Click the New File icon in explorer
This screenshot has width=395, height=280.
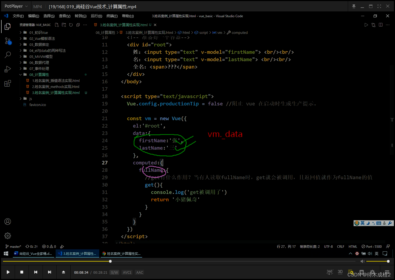tap(57, 25)
